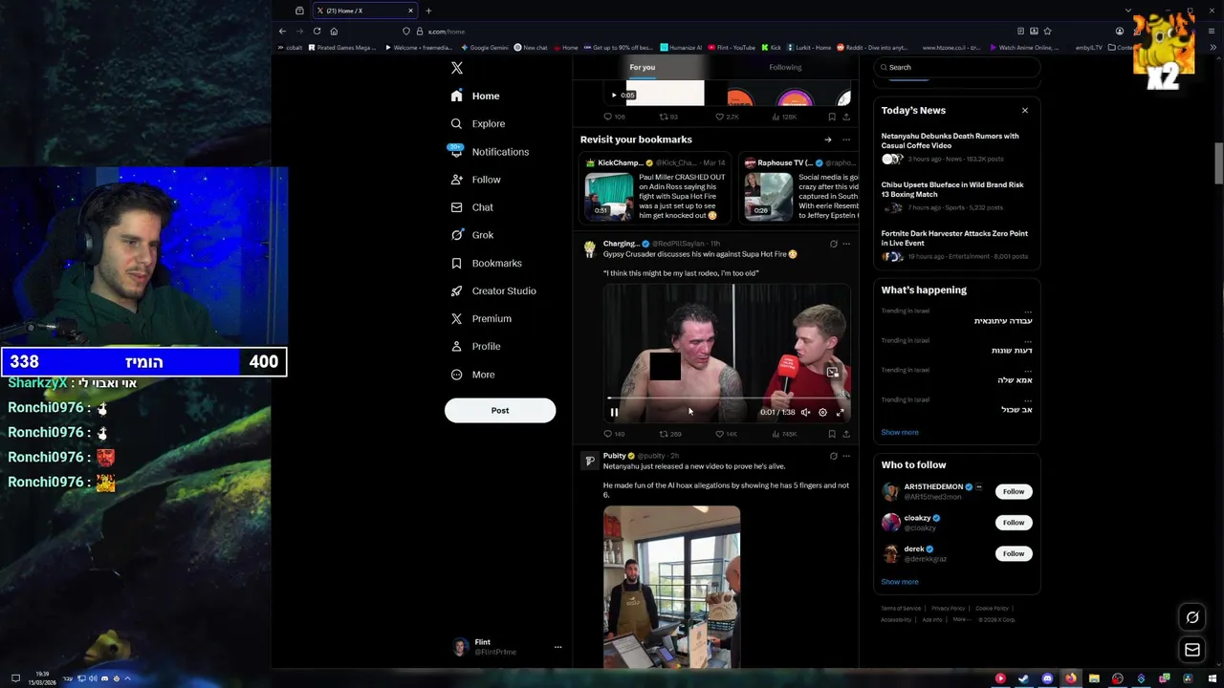Go to Profile from the sidebar
The image size is (1224, 688).
coord(475,346)
